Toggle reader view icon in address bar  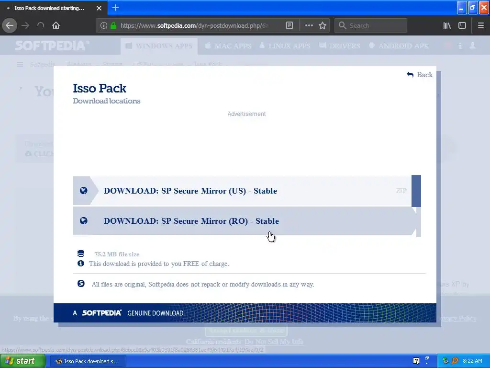[x=290, y=26]
